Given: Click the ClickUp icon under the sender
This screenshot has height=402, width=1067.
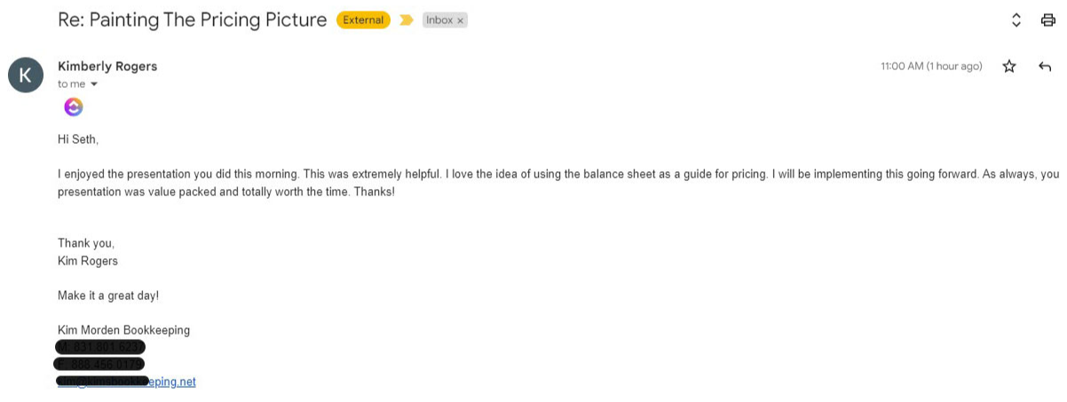Looking at the screenshot, I should pyautogui.click(x=74, y=107).
